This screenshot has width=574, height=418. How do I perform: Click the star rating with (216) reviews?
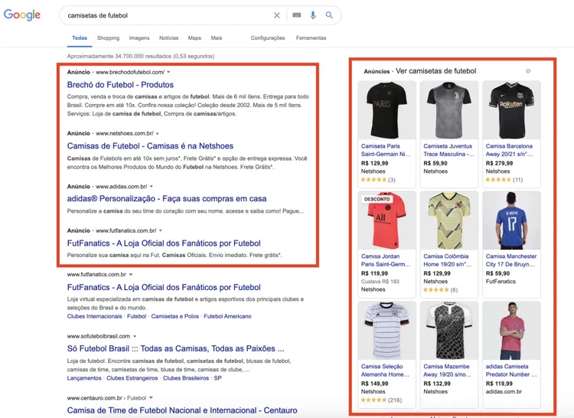coord(381,400)
